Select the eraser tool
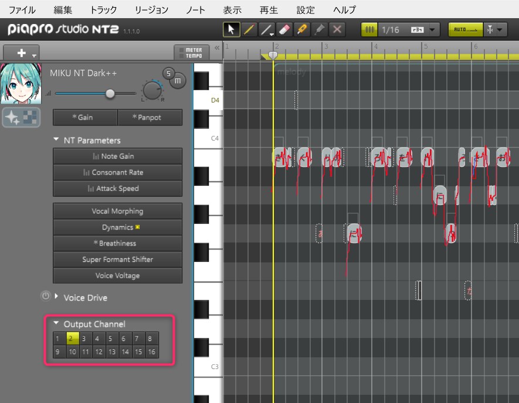The height and width of the screenshot is (403, 519). click(284, 29)
